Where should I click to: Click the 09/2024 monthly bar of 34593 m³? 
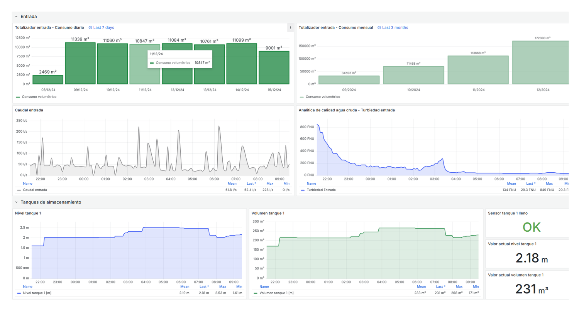pos(349,80)
